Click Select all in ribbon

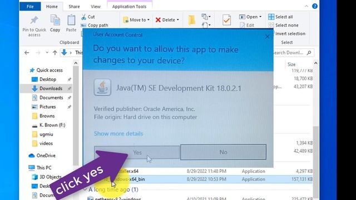(280, 17)
